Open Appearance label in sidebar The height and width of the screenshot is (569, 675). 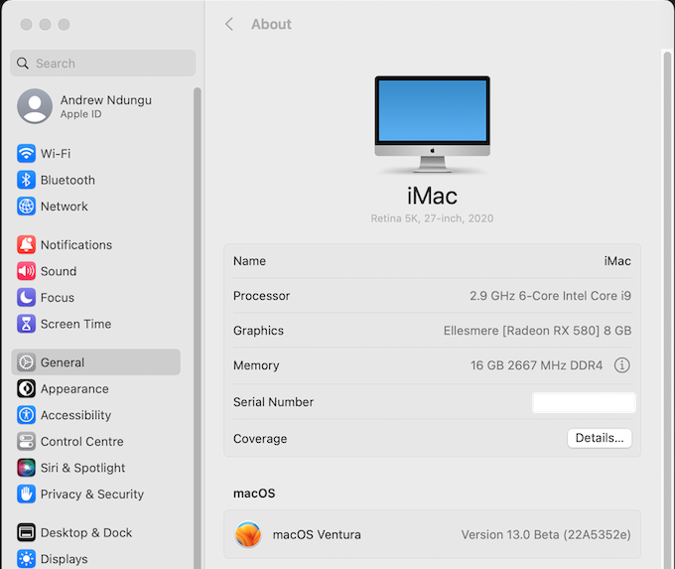tap(74, 388)
